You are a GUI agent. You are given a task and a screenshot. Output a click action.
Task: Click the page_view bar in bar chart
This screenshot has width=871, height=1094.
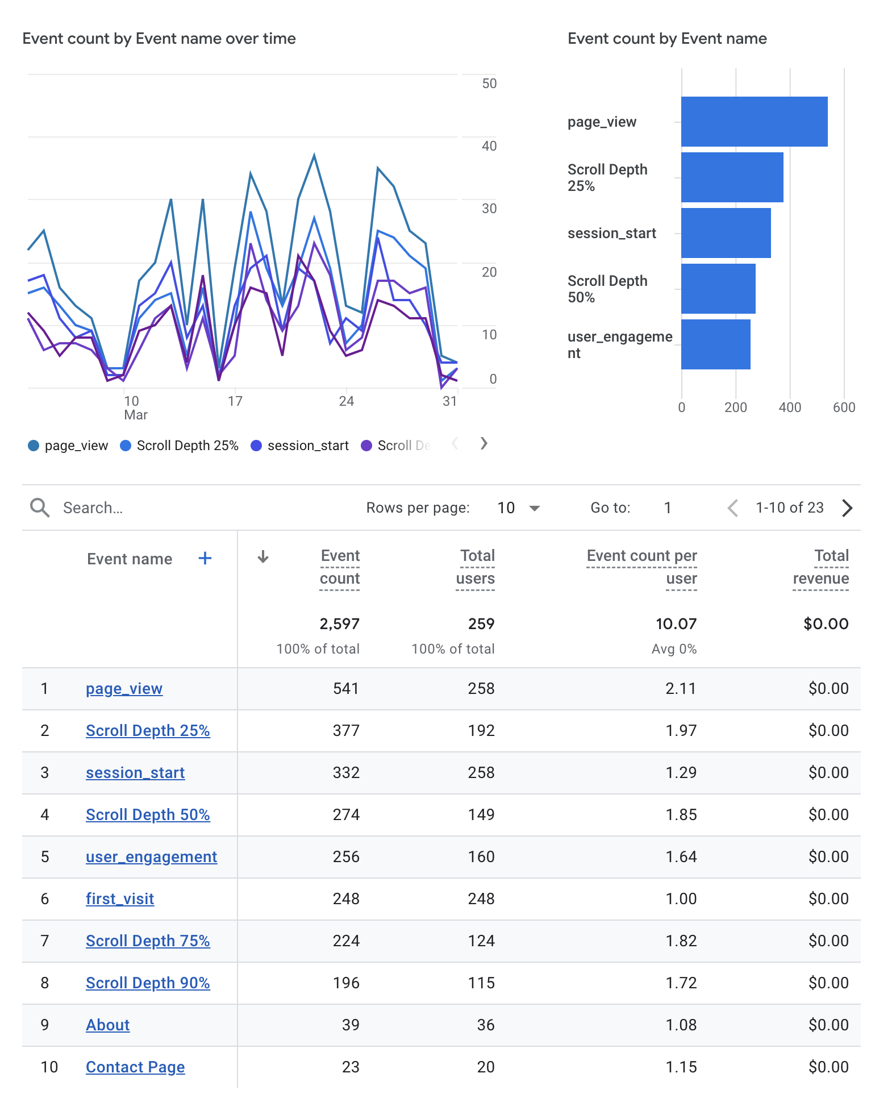pyautogui.click(x=754, y=122)
